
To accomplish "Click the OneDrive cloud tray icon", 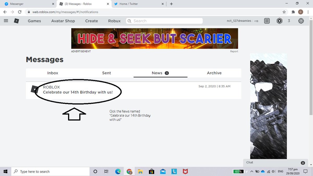I will tap(263, 172).
